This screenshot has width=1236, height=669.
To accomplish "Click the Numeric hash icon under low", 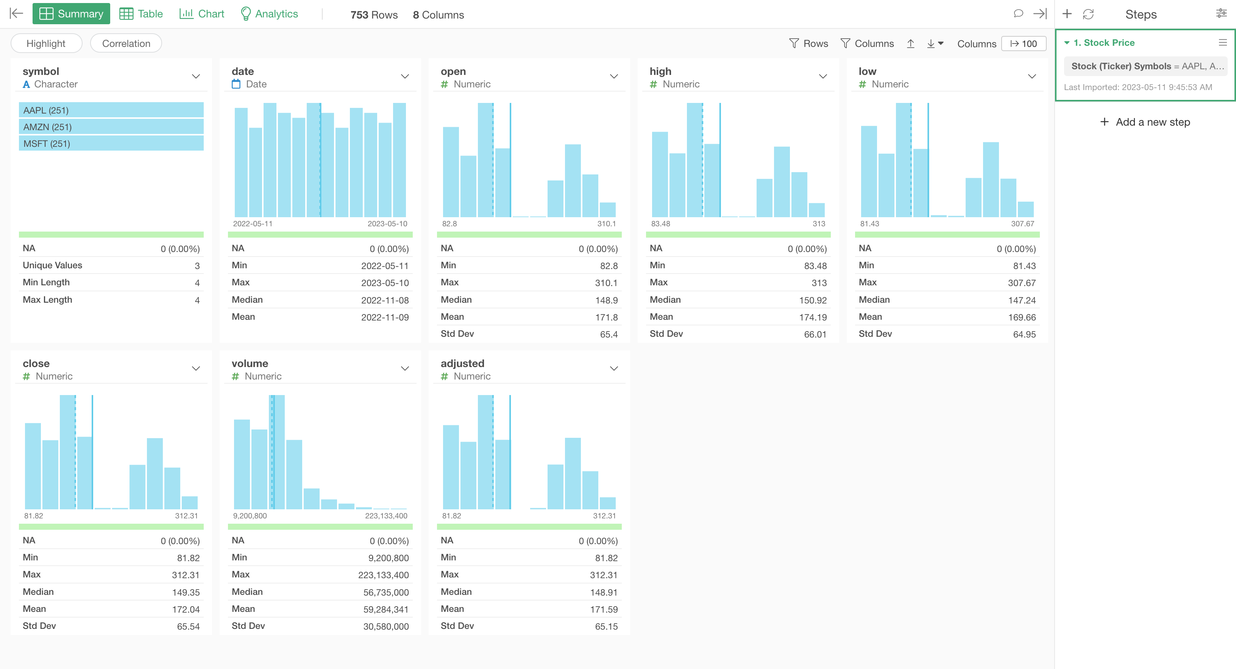I will pyautogui.click(x=863, y=84).
